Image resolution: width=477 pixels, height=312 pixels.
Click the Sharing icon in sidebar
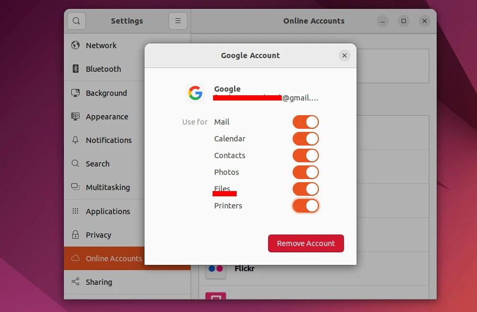point(75,282)
